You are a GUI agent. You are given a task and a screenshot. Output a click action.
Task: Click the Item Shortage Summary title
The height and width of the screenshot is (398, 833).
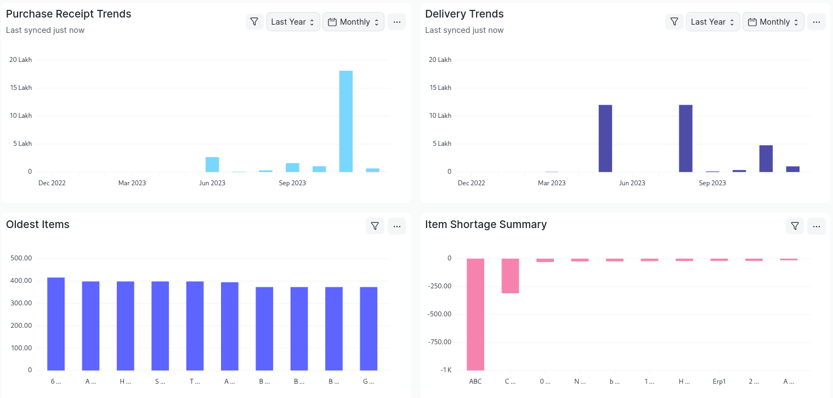pyautogui.click(x=486, y=224)
